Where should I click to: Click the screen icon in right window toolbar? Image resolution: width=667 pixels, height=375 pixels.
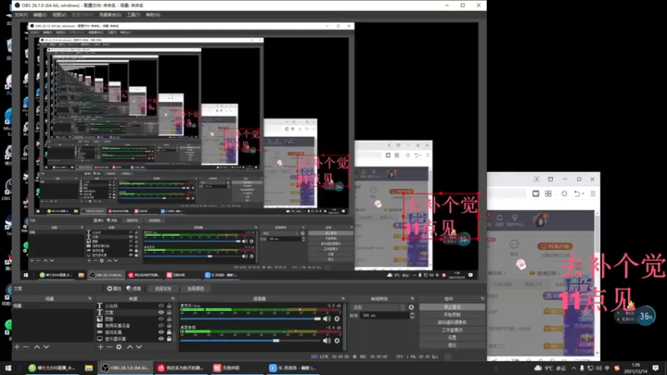tap(535, 194)
